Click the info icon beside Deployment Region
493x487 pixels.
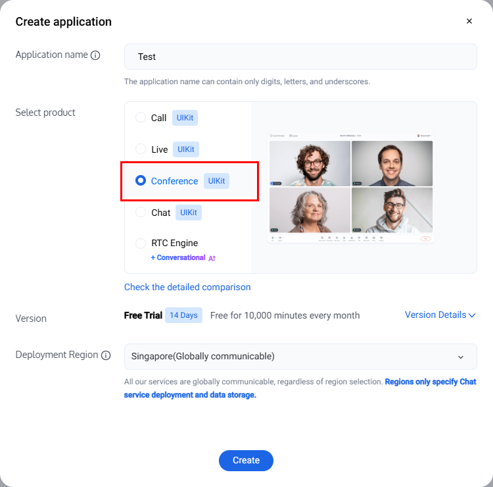pos(105,355)
